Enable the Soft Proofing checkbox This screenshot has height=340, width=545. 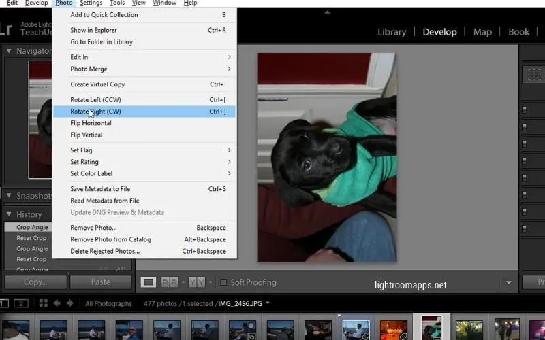(223, 282)
